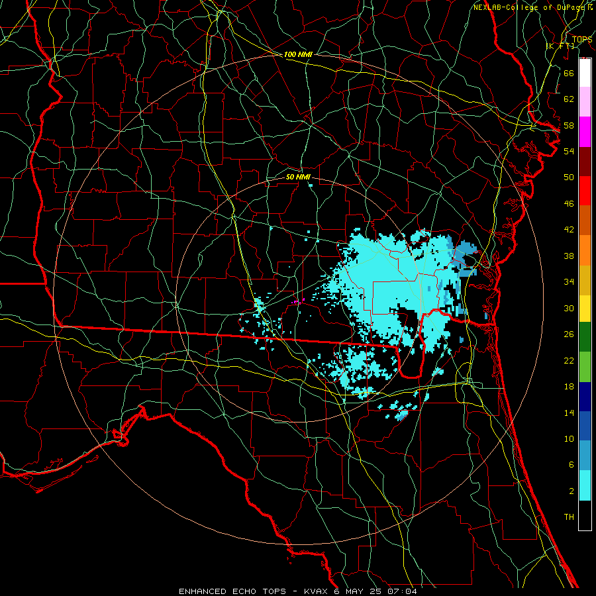Screen dimensions: 596x596
Task: Click the ENHANCED ECHO TOPS product title
Action: point(232,591)
